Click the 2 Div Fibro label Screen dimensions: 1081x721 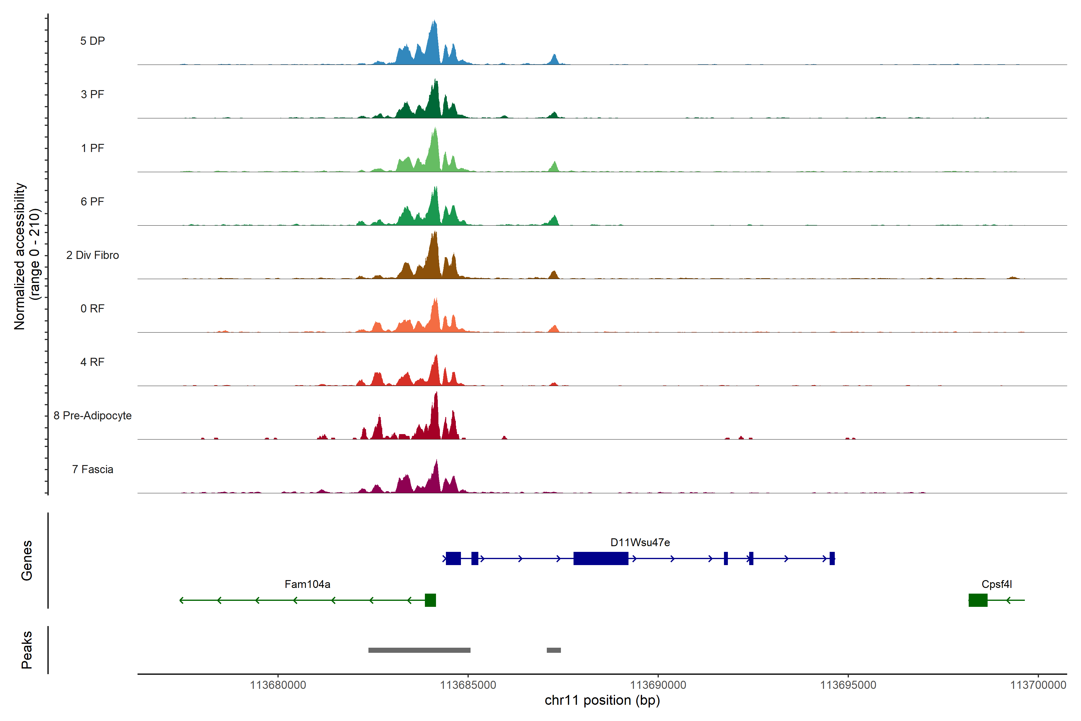click(x=92, y=255)
